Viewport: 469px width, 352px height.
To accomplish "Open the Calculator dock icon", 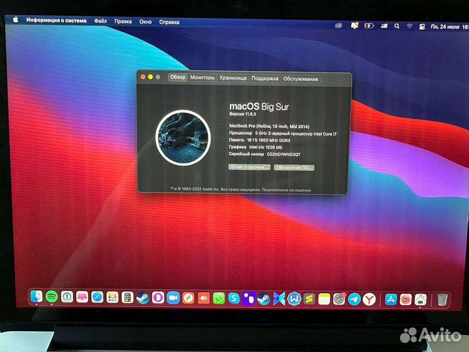I will 128,297.
